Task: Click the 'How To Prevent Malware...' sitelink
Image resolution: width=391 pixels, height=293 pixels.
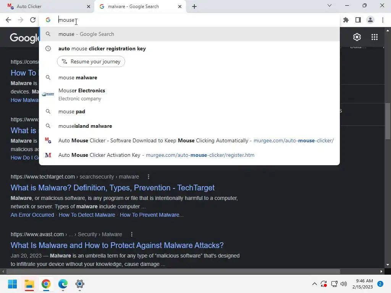Action: tap(151, 215)
